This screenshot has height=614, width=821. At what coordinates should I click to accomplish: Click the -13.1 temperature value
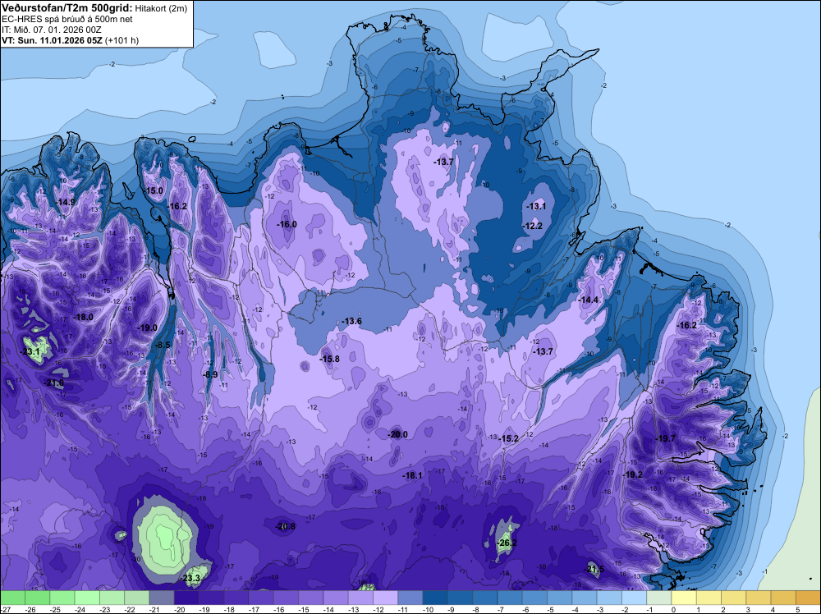pyautogui.click(x=536, y=206)
